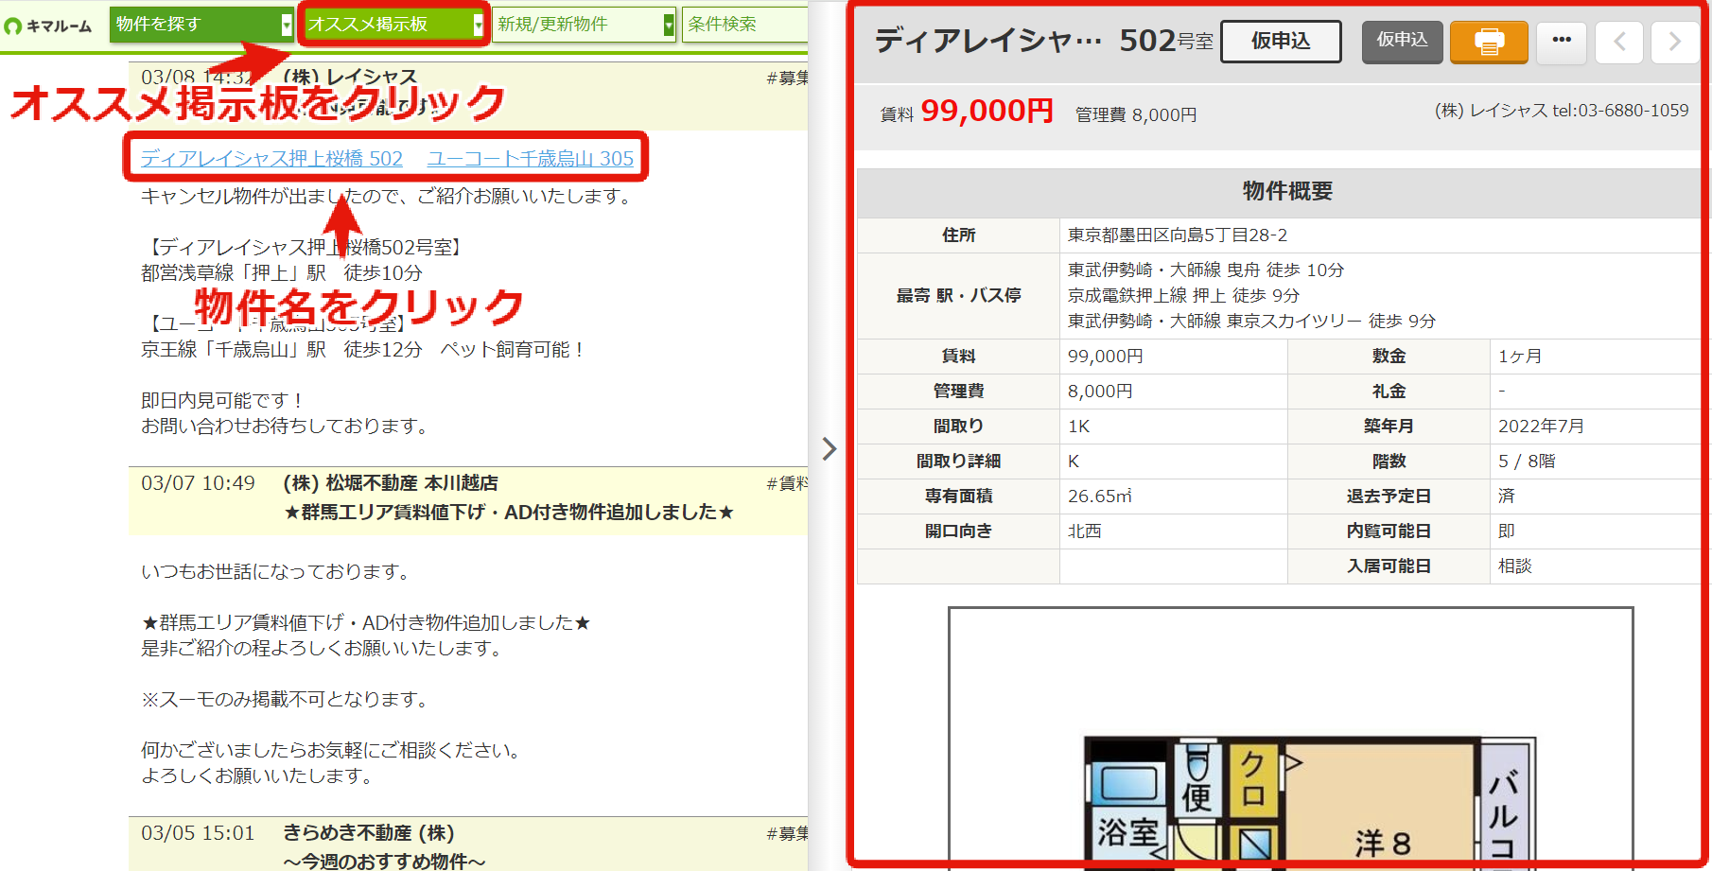This screenshot has height=871, width=1712.
Task: Click the 専有面積 value 26.65㎡
Action: click(1100, 496)
